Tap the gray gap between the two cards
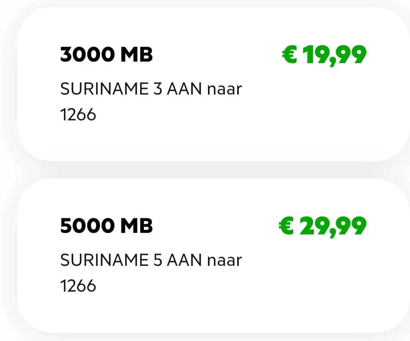This screenshot has width=410, height=341. coord(205,170)
